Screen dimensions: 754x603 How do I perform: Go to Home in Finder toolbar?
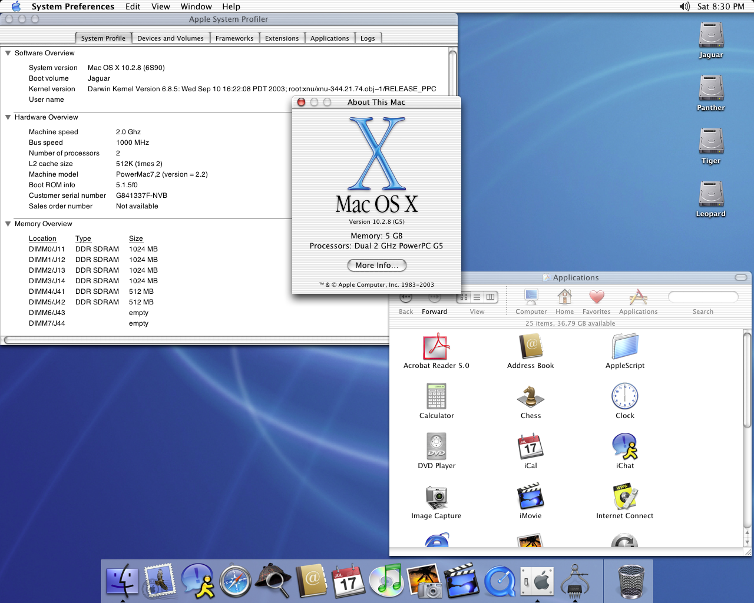pyautogui.click(x=564, y=301)
